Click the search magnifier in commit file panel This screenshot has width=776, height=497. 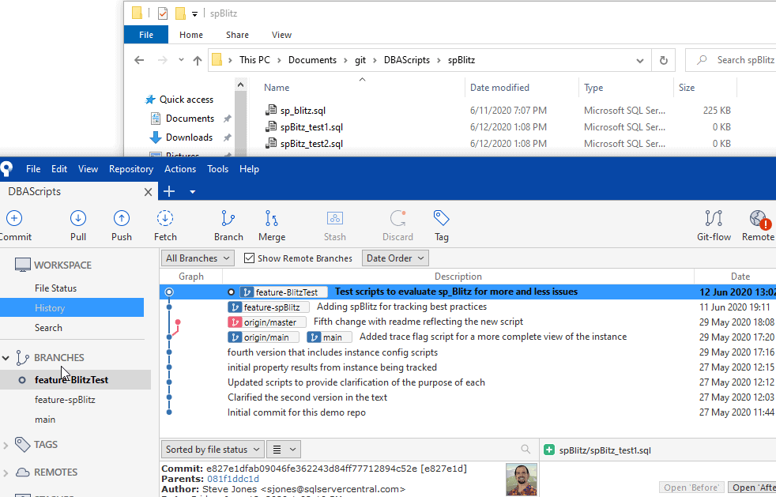[x=525, y=449]
